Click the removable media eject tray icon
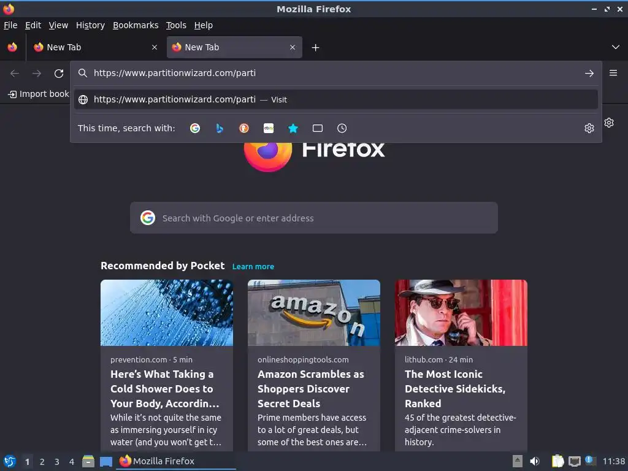The height and width of the screenshot is (471, 628). pyautogui.click(x=518, y=461)
